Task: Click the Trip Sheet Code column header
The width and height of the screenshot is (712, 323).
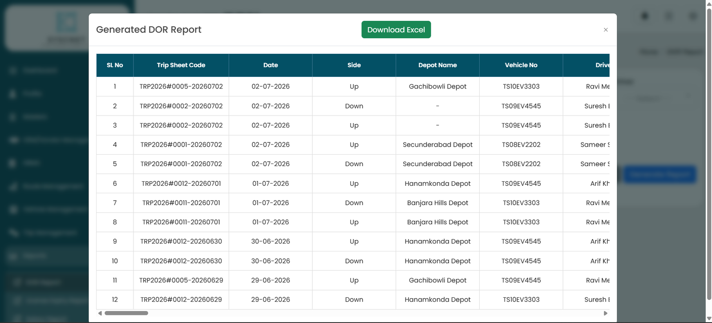Action: click(181, 65)
